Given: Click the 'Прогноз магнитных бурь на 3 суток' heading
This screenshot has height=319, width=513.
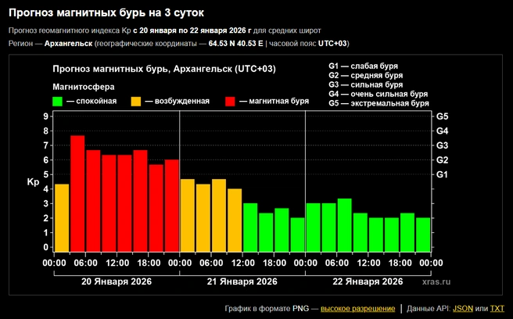Looking at the screenshot, I should (106, 13).
